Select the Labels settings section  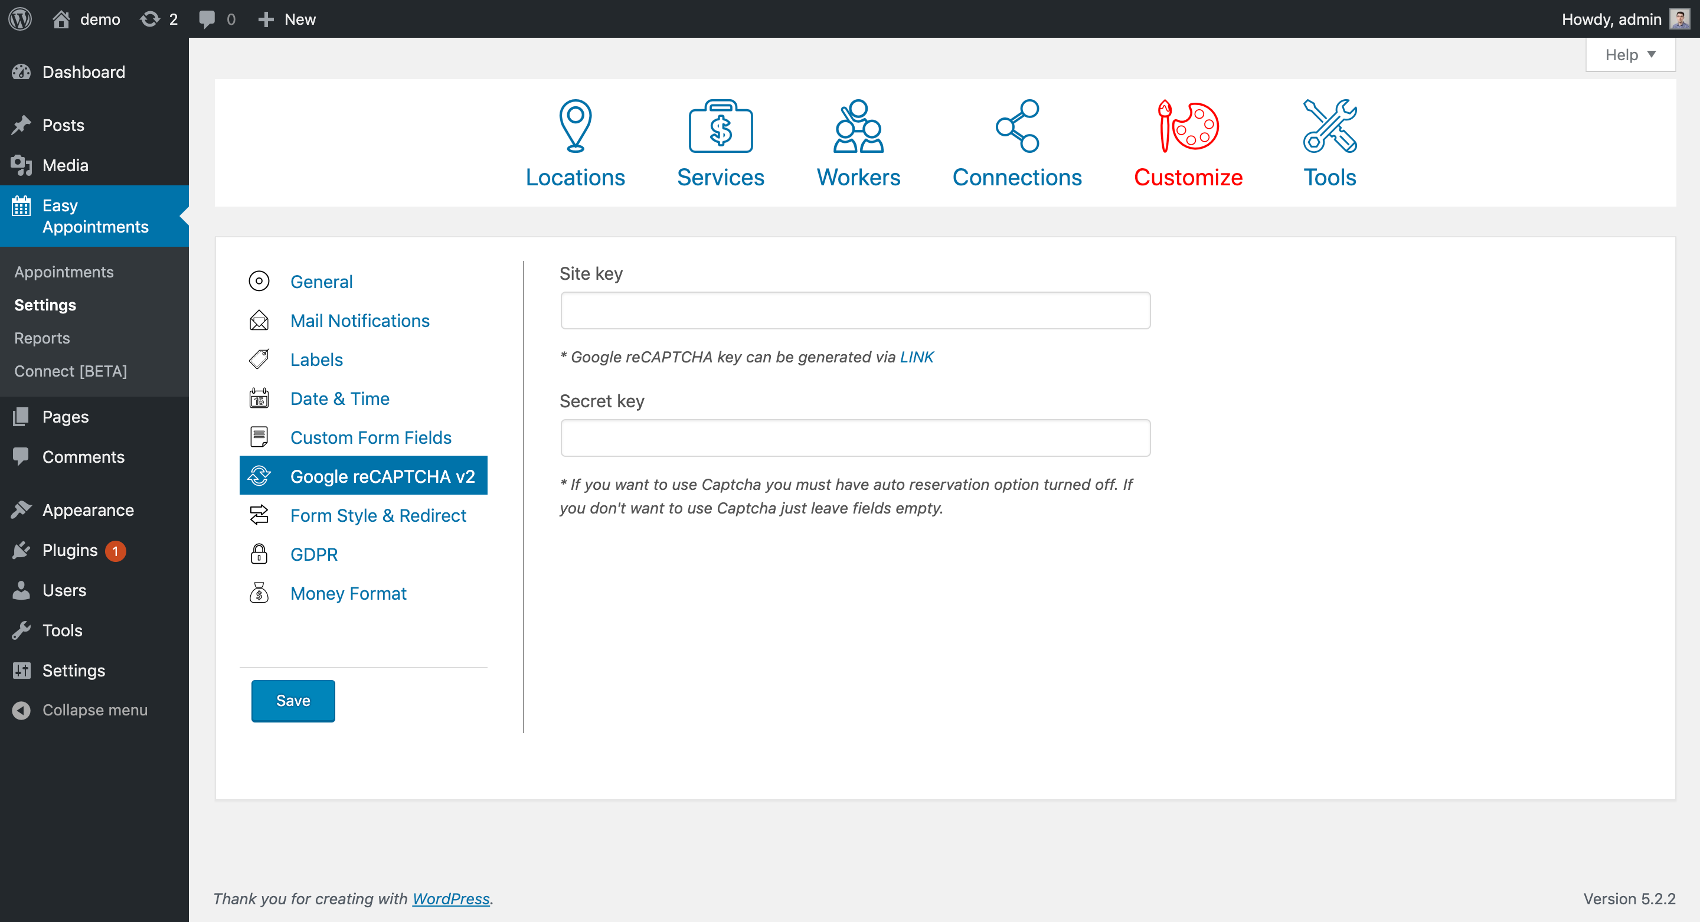(x=316, y=360)
